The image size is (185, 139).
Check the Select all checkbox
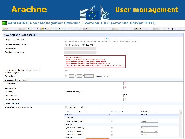(112, 112)
